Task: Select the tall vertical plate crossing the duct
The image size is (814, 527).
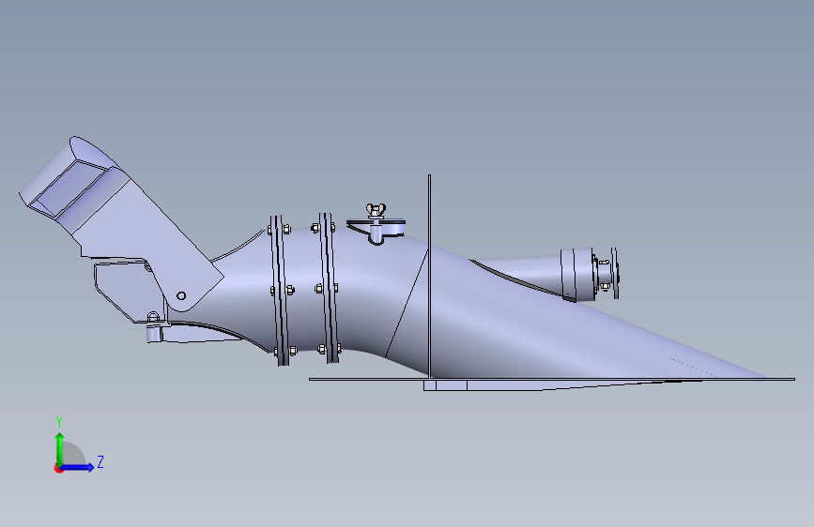Action: click(x=429, y=277)
